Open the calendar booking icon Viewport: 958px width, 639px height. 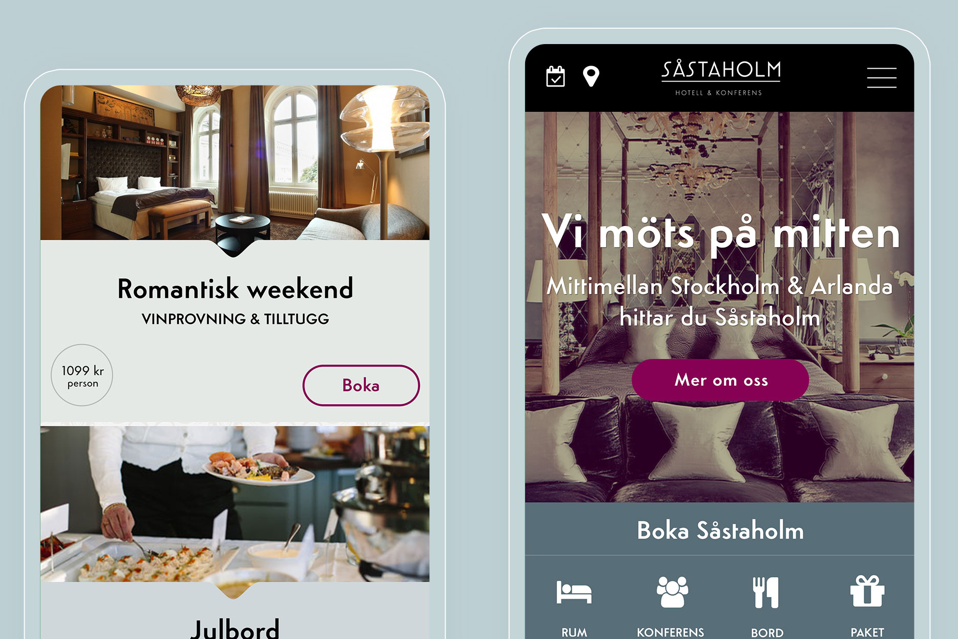click(x=555, y=76)
